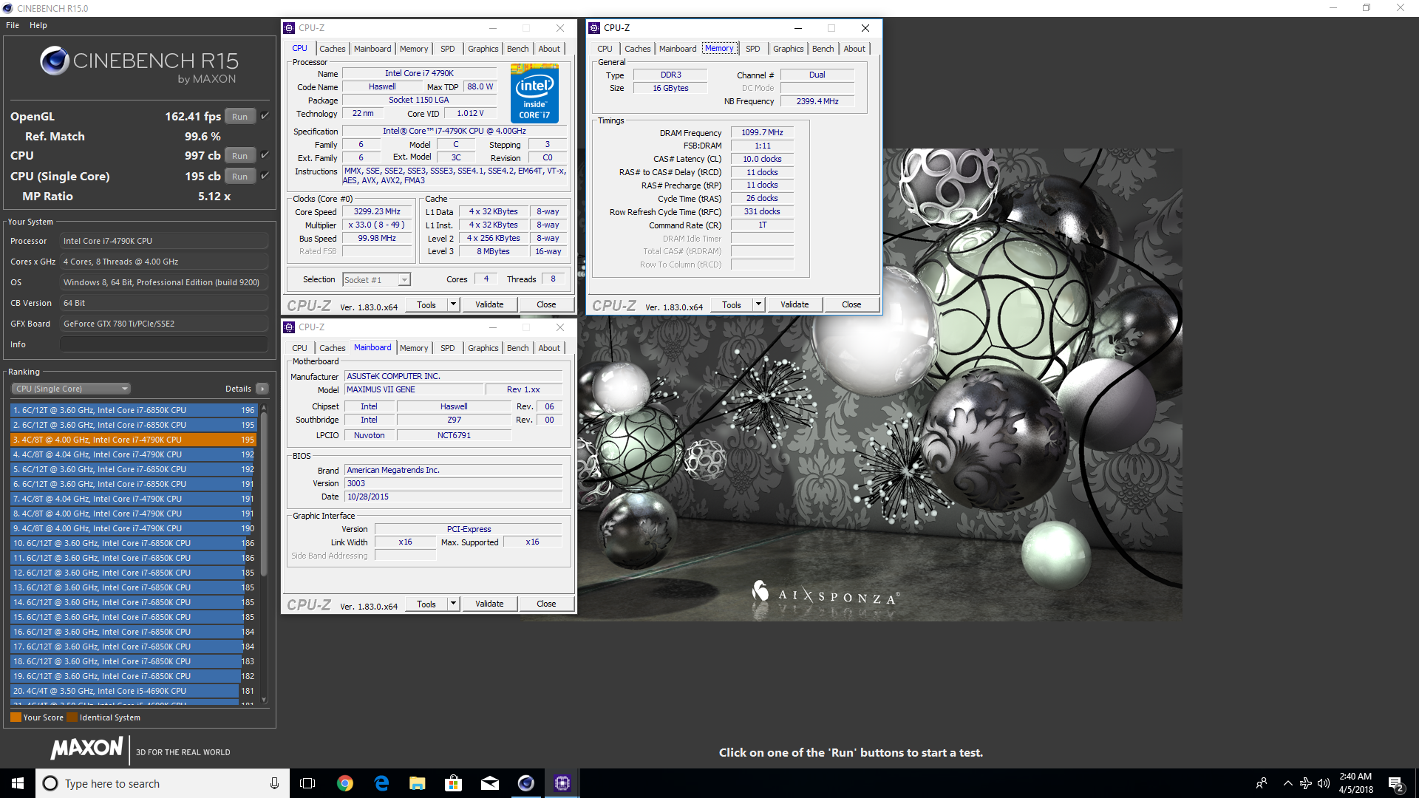The height and width of the screenshot is (798, 1419).
Task: Click BIOS version 3003 field
Action: (x=453, y=483)
